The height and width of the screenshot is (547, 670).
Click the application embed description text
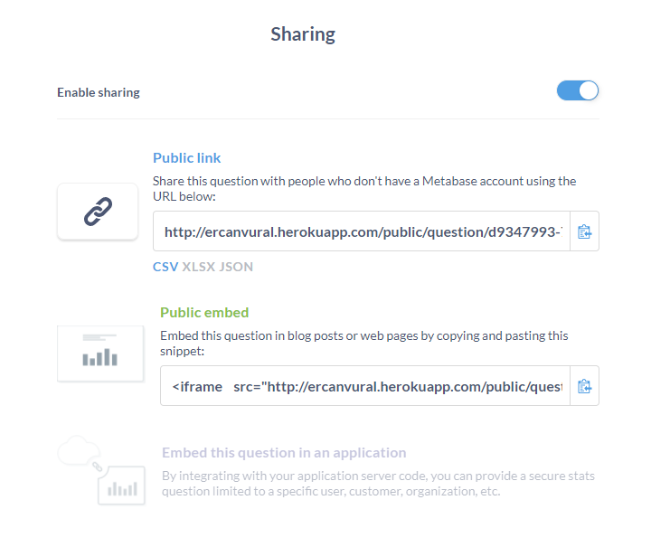[378, 484]
